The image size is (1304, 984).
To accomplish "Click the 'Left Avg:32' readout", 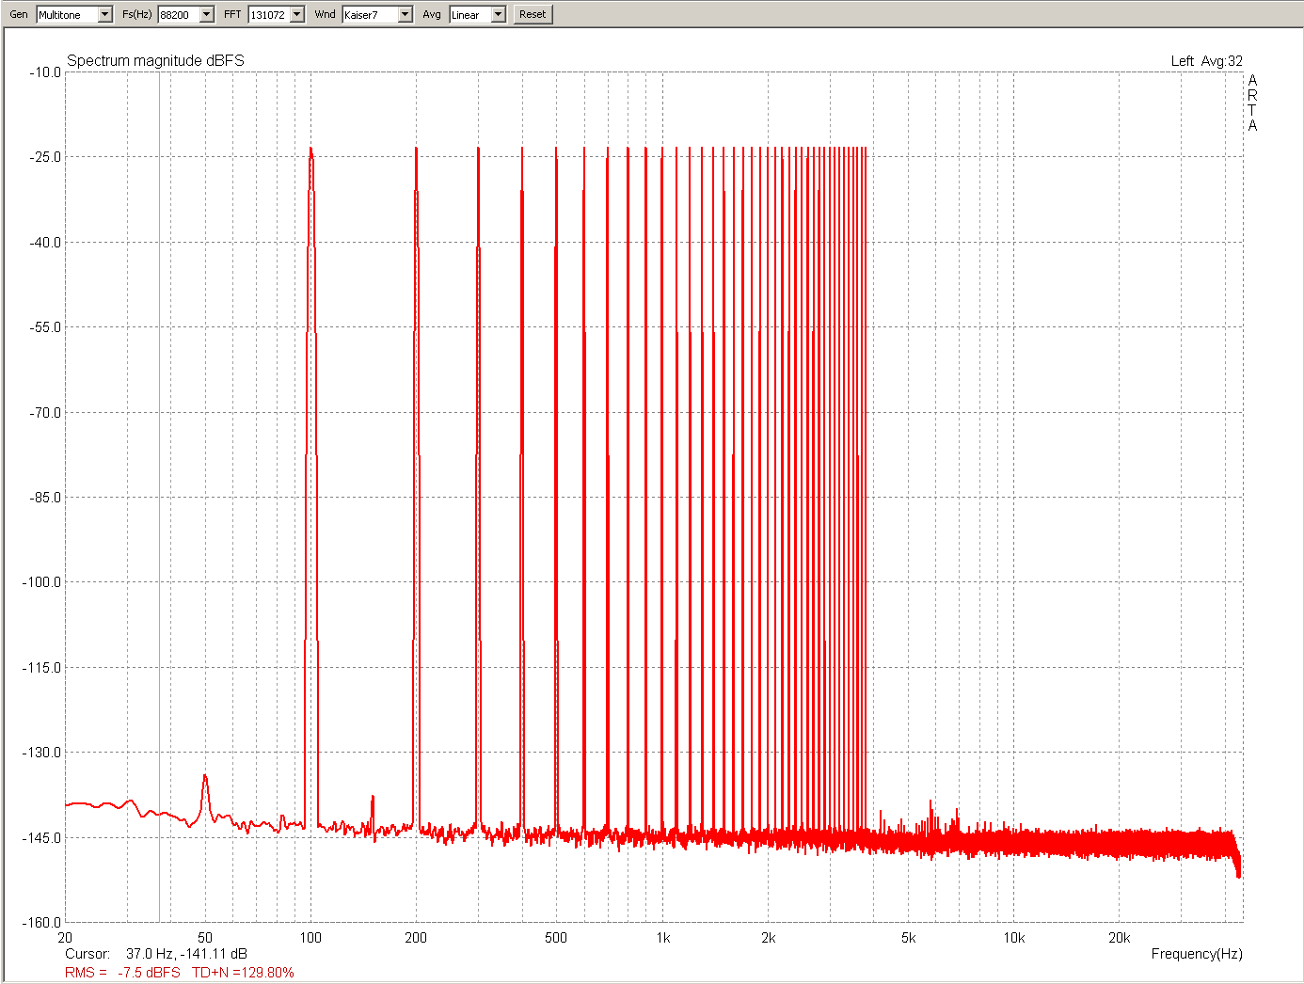I will [x=1206, y=61].
